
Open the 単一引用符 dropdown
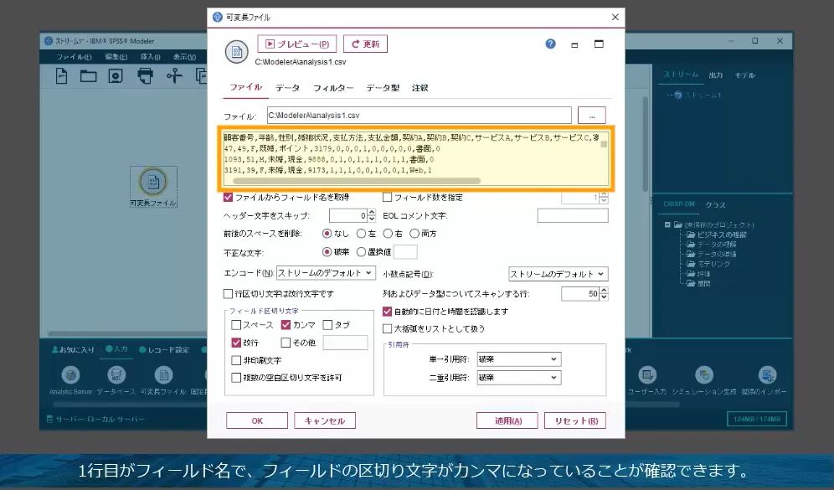(517, 358)
